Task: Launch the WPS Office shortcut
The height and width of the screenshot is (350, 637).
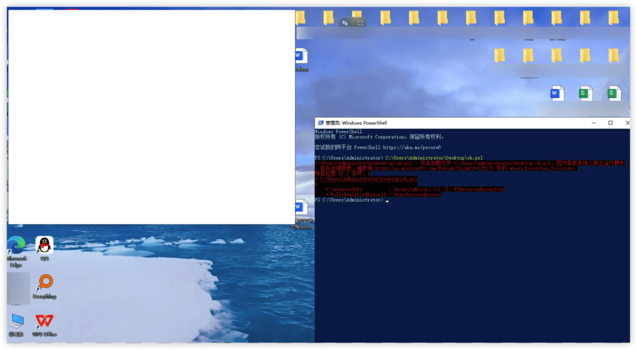Action: click(44, 325)
